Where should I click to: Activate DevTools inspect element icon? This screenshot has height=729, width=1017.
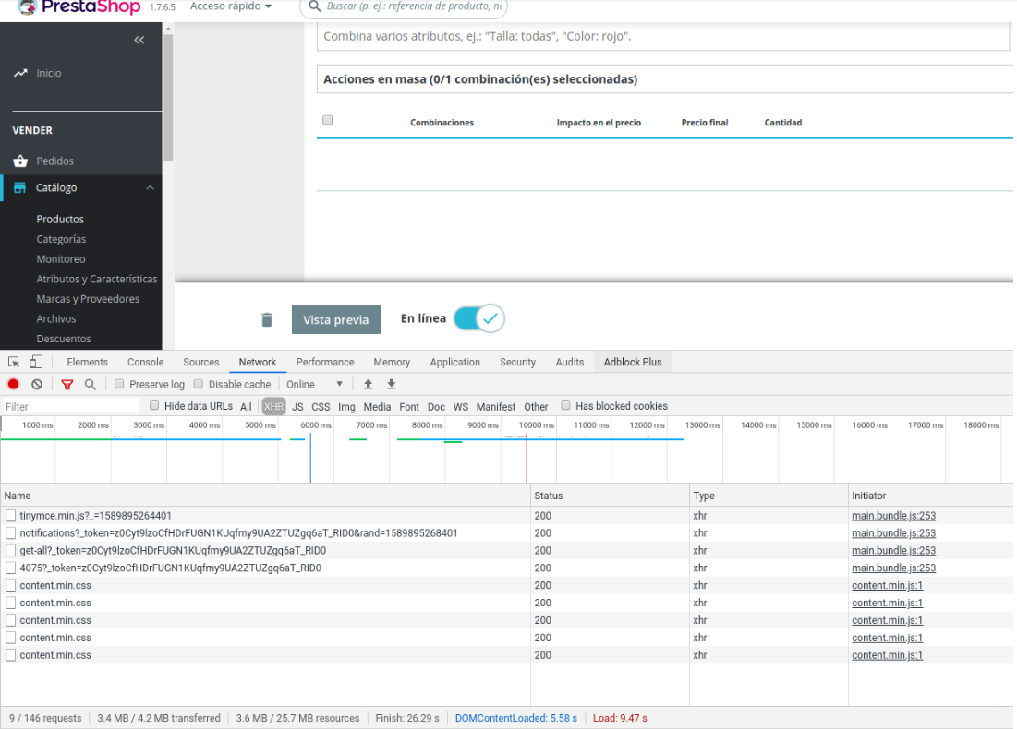14,363
